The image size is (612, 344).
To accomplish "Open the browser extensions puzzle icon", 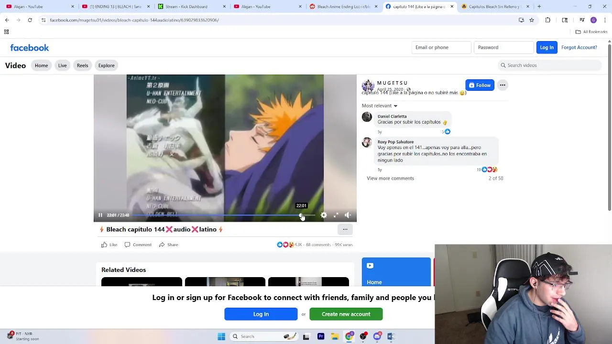I will pos(548,20).
